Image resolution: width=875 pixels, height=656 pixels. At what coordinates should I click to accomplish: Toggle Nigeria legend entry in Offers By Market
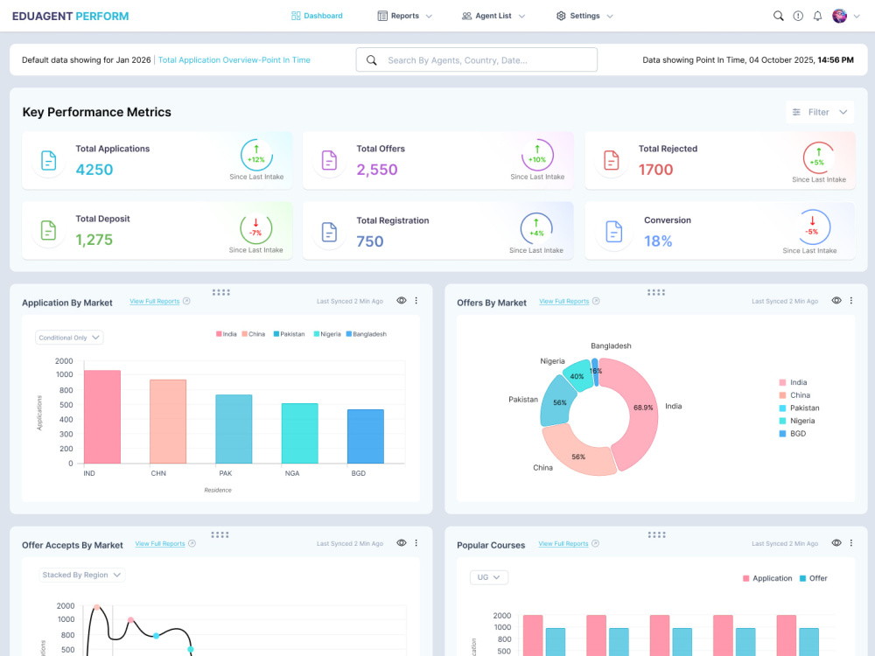click(x=797, y=422)
